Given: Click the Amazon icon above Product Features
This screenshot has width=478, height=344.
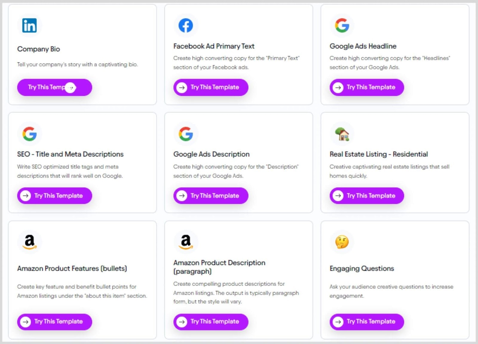Looking at the screenshot, I should click(x=30, y=242).
